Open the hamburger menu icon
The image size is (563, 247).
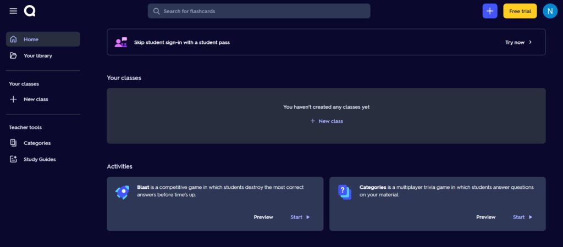pos(13,11)
